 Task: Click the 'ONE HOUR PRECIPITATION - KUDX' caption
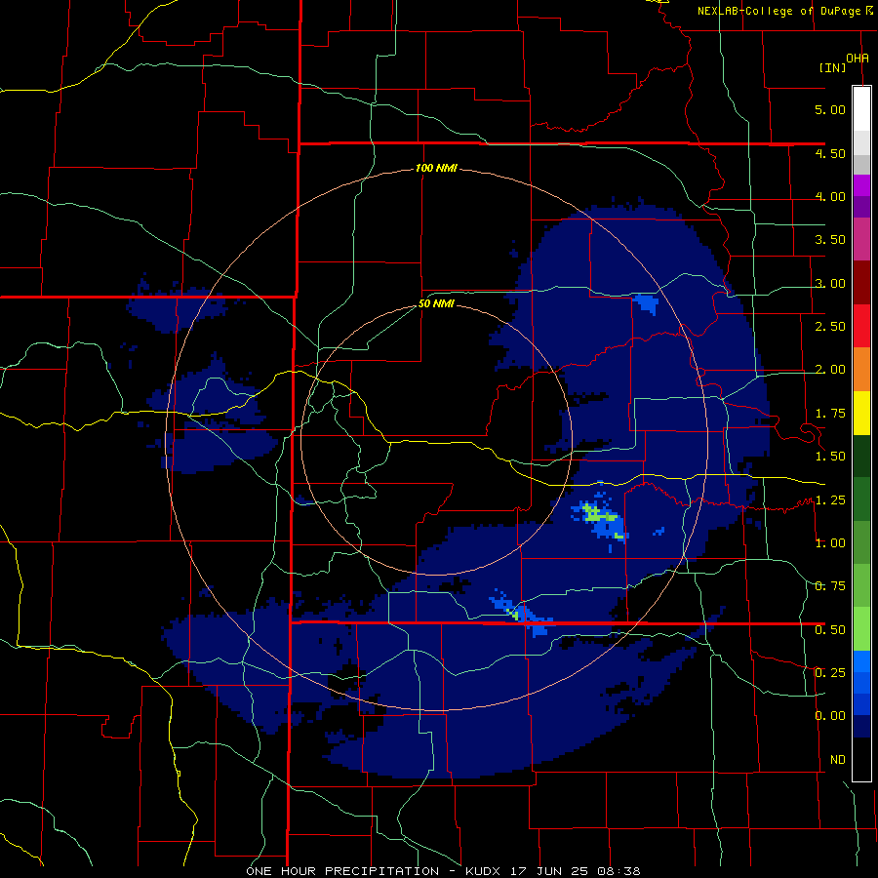click(x=376, y=871)
